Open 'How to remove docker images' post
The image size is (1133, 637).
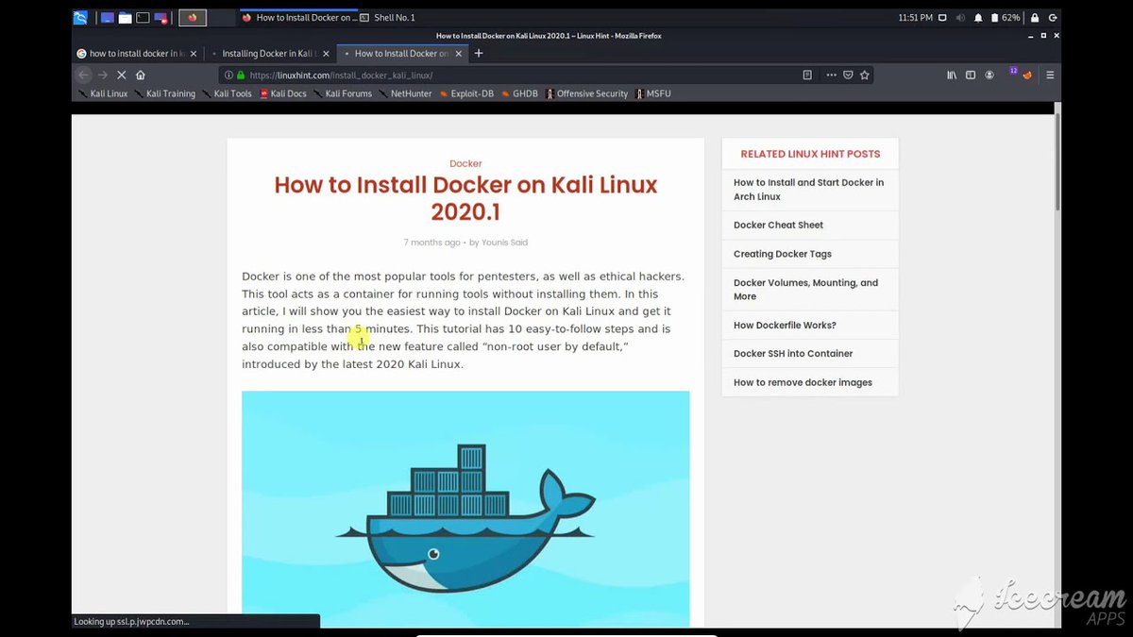(803, 382)
